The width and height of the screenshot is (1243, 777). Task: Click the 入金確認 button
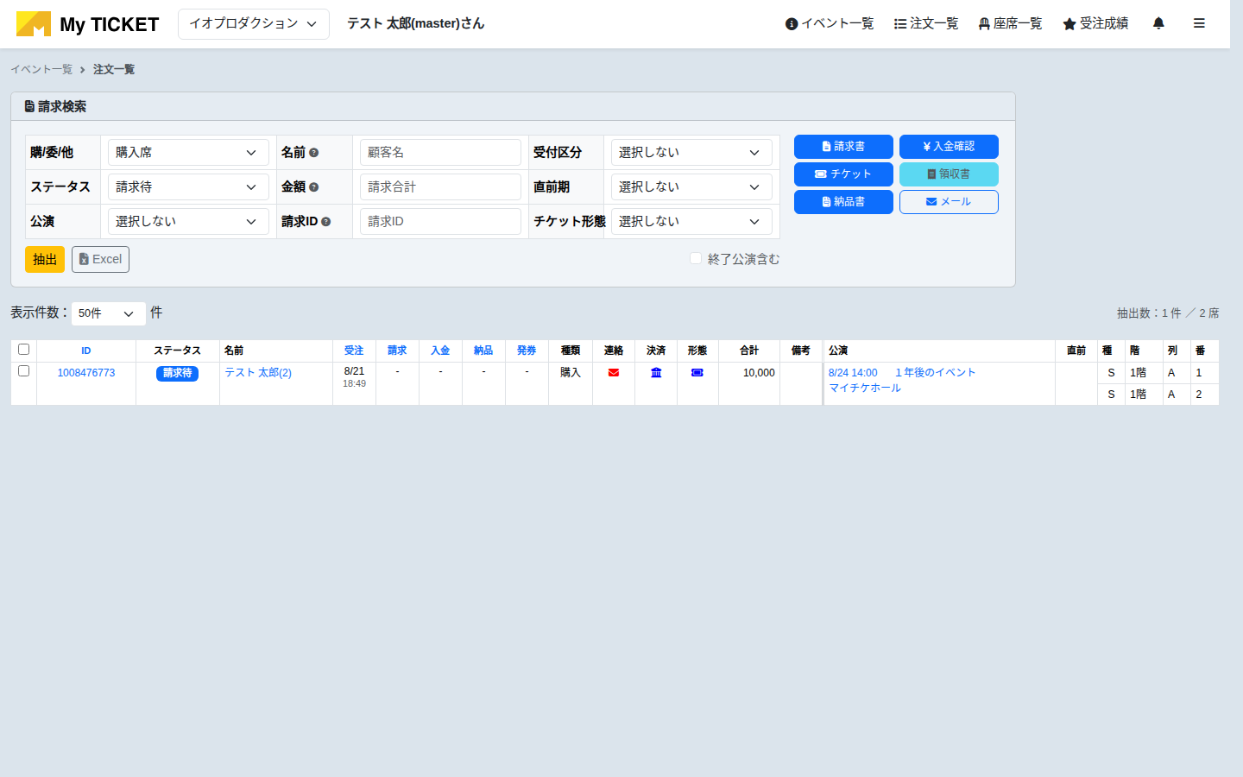(949, 147)
